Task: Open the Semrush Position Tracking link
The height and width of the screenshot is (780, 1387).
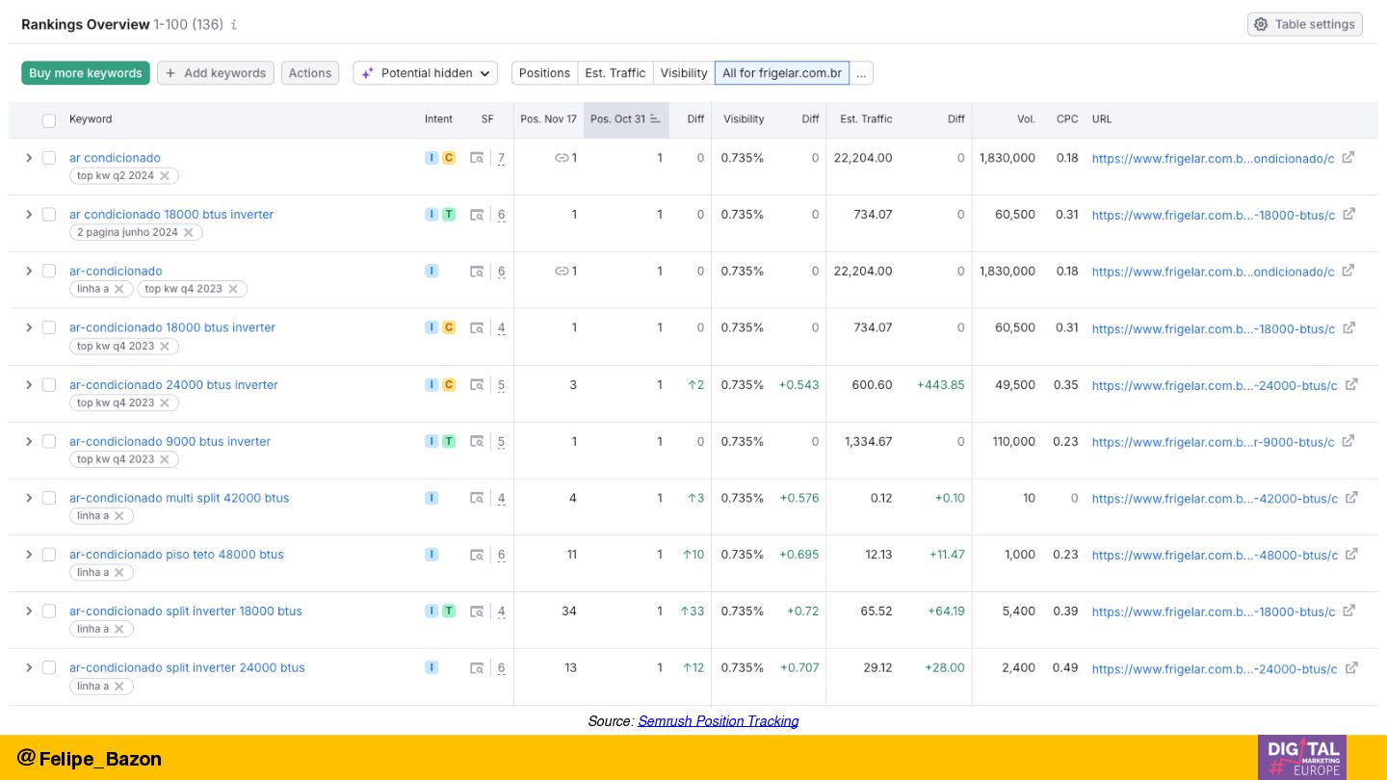Action: click(718, 721)
